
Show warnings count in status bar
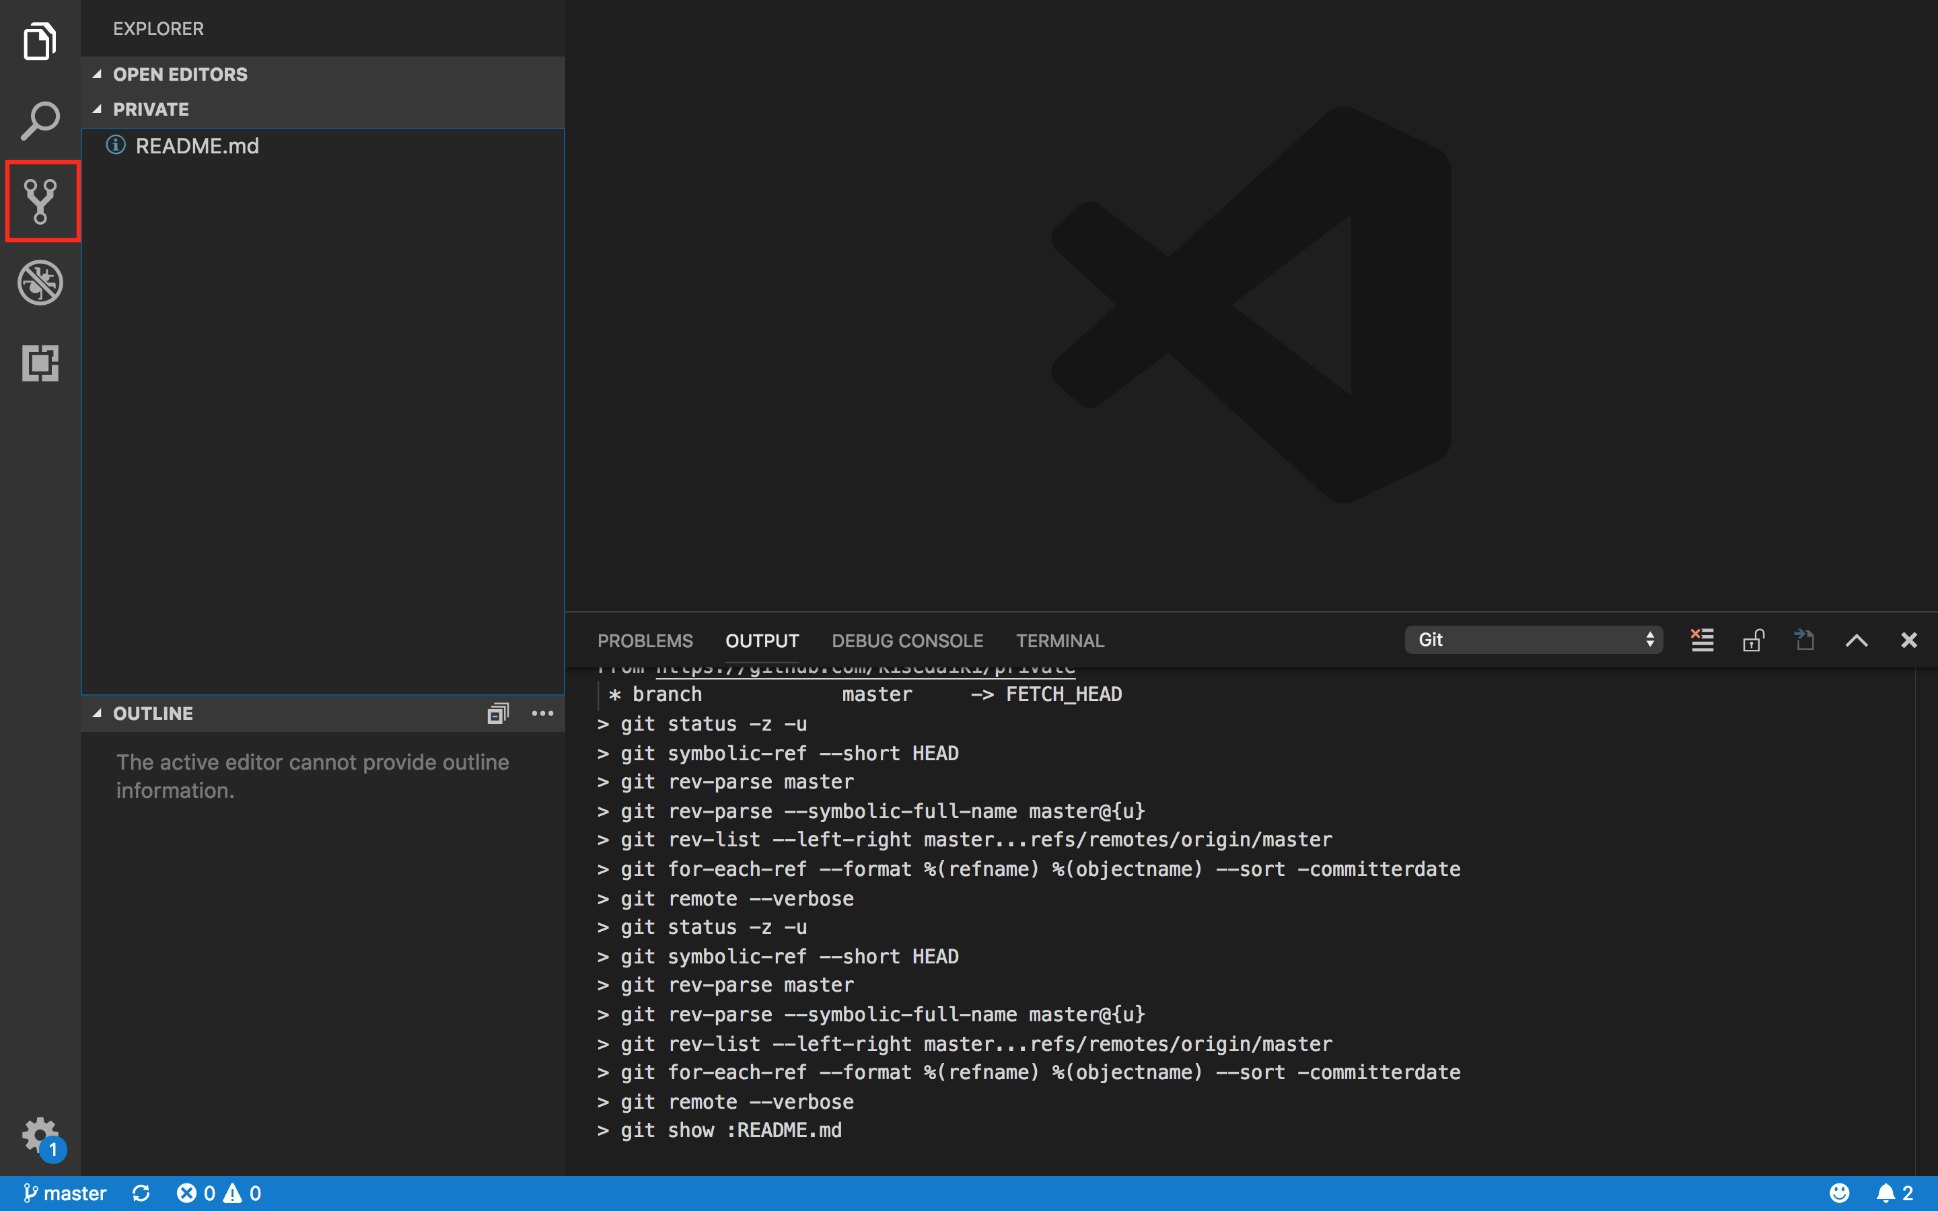pos(243,1194)
